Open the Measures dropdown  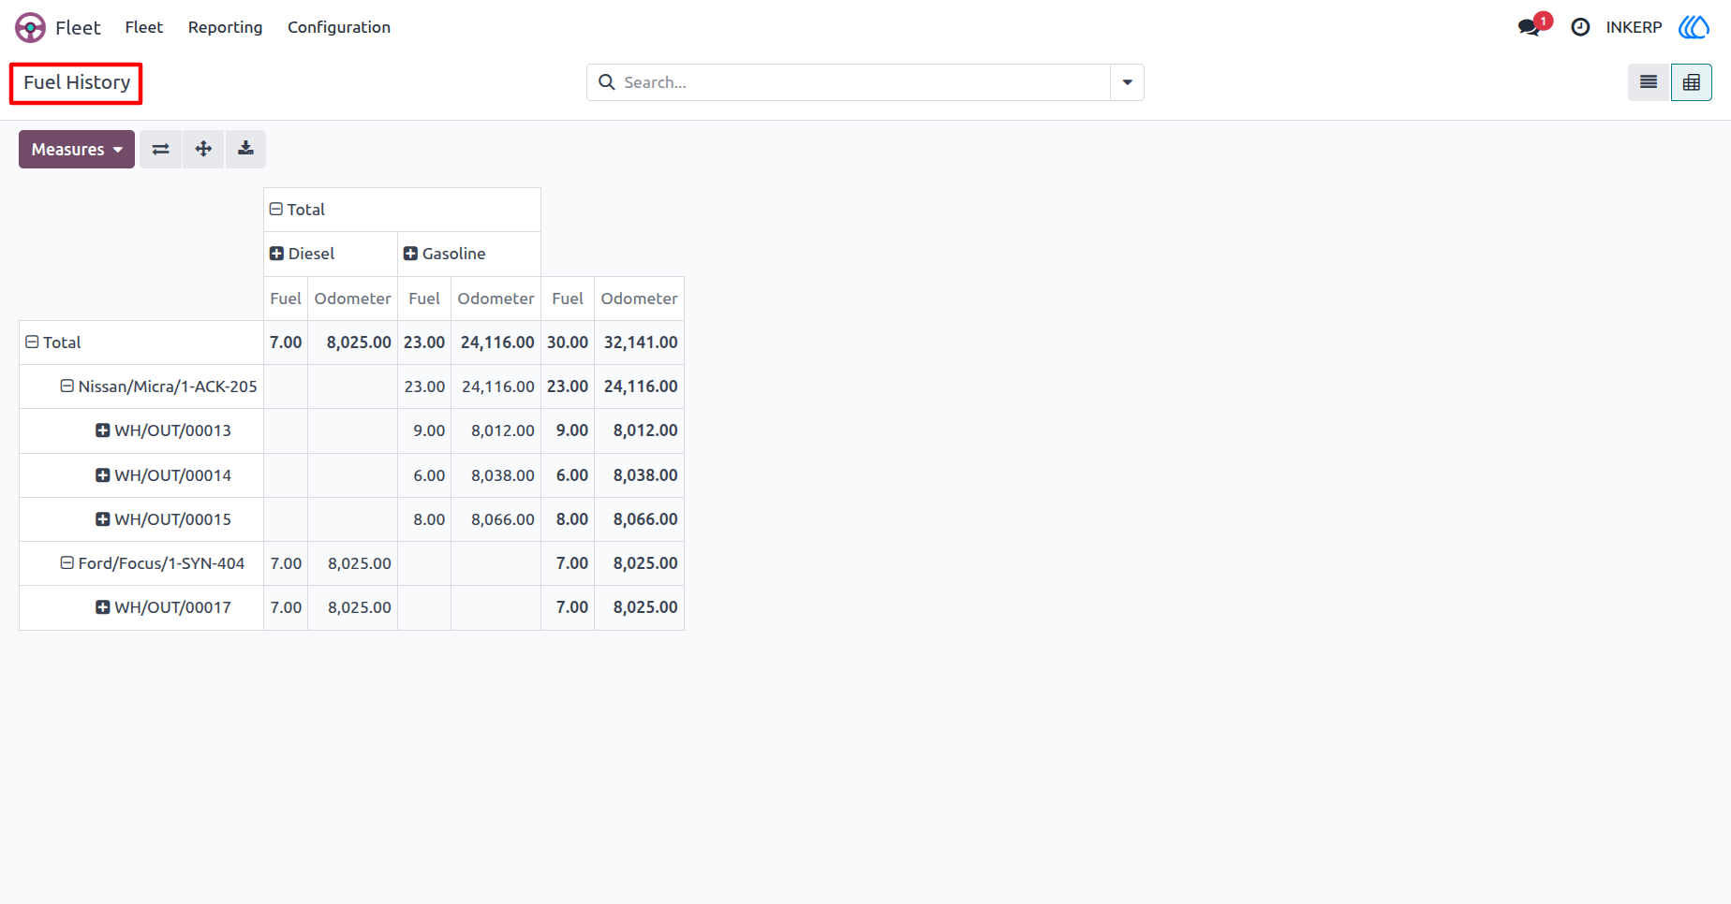pos(77,149)
